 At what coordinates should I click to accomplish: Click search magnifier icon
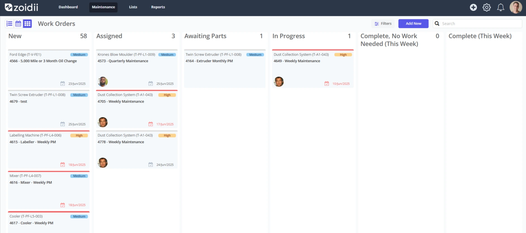[x=437, y=23]
